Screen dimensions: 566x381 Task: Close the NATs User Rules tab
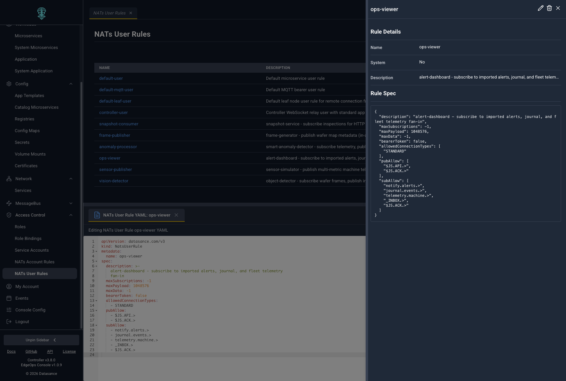pyautogui.click(x=131, y=13)
